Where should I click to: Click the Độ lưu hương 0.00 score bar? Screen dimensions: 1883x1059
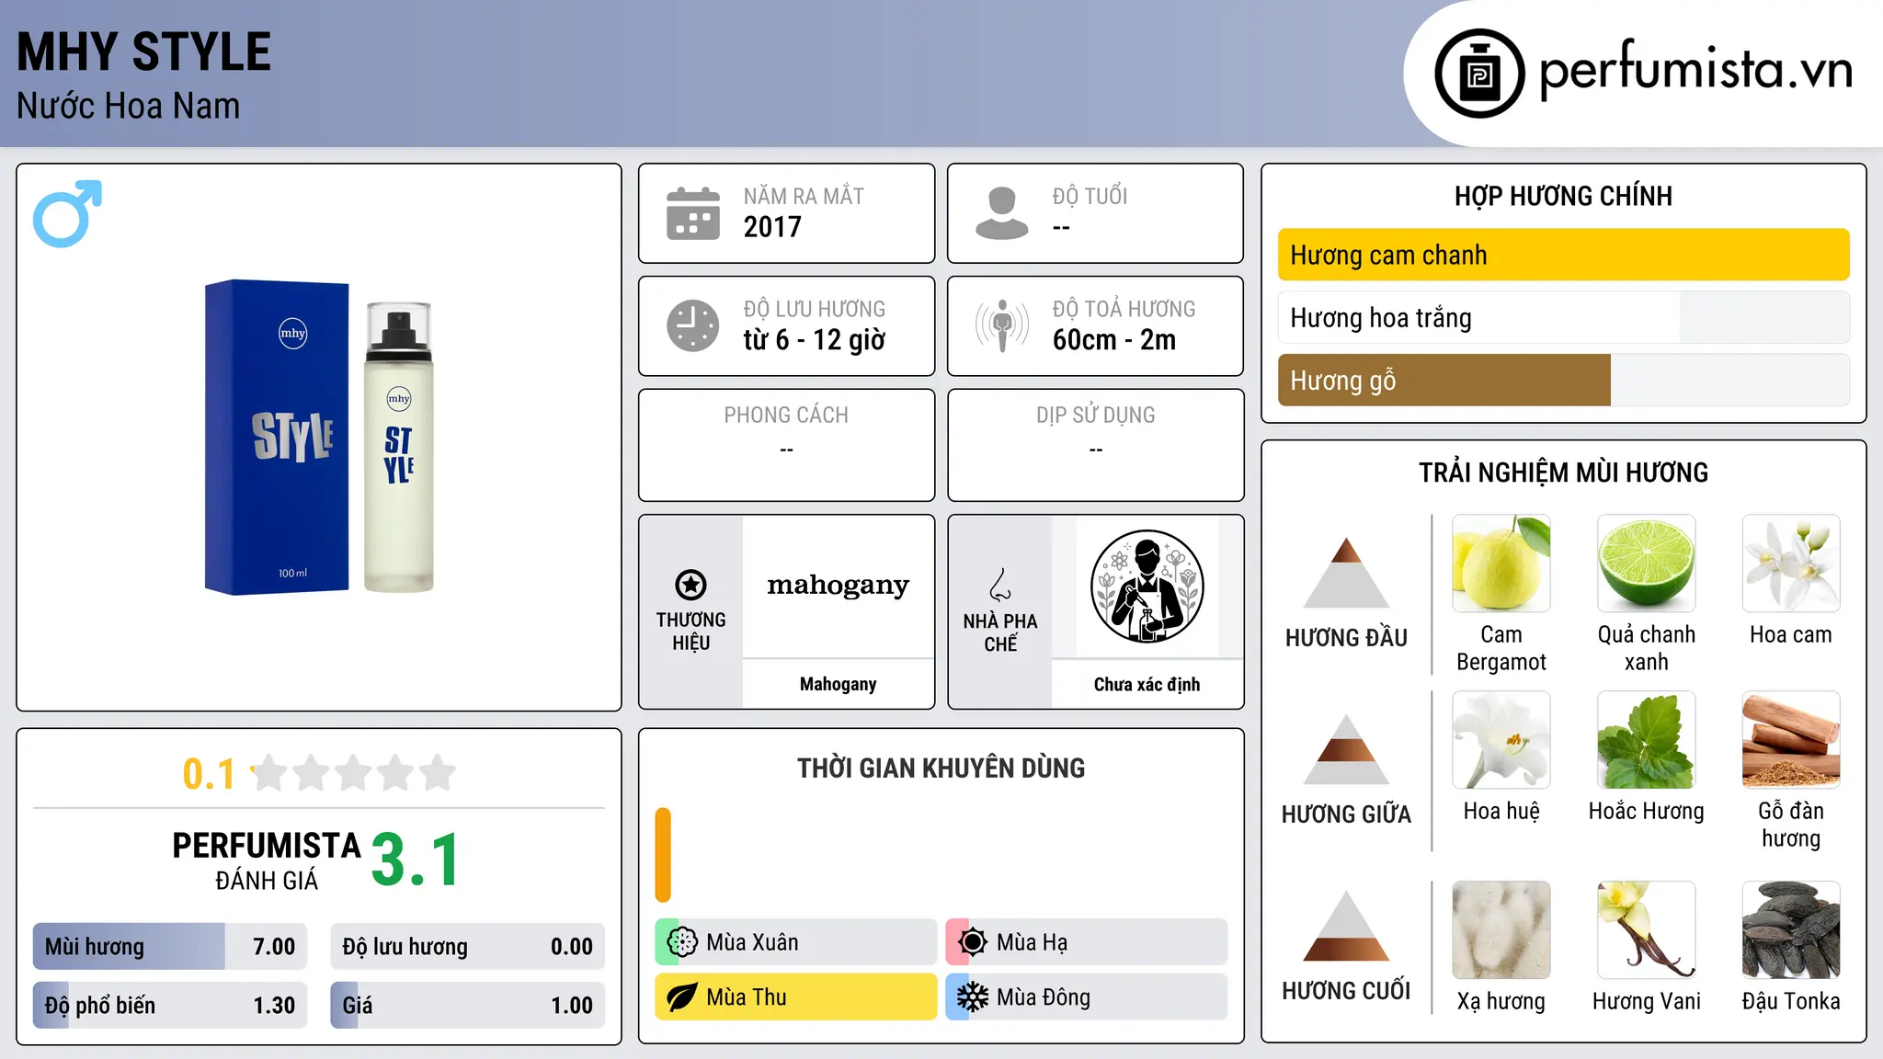(x=467, y=946)
